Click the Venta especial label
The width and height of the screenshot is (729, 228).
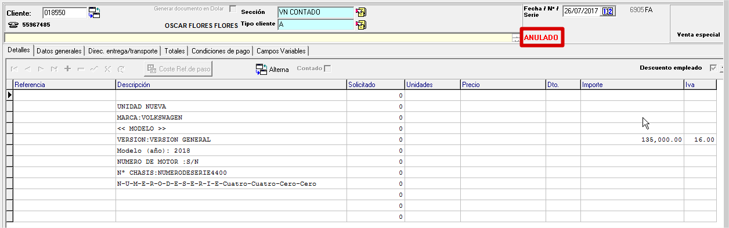tap(698, 35)
